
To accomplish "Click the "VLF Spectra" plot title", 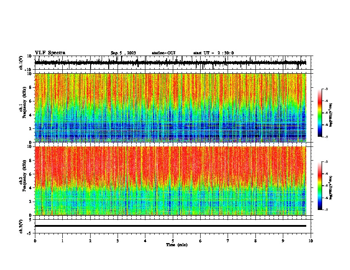I will coord(50,53).
